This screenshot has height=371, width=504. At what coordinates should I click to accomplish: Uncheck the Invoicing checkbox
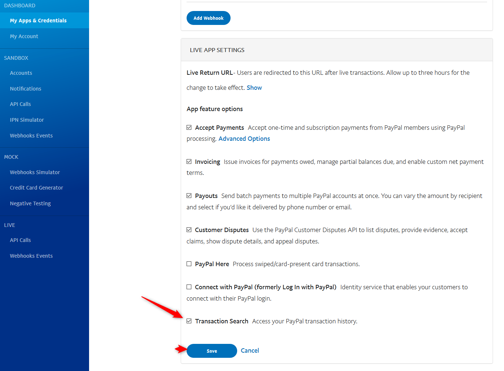pos(189,162)
